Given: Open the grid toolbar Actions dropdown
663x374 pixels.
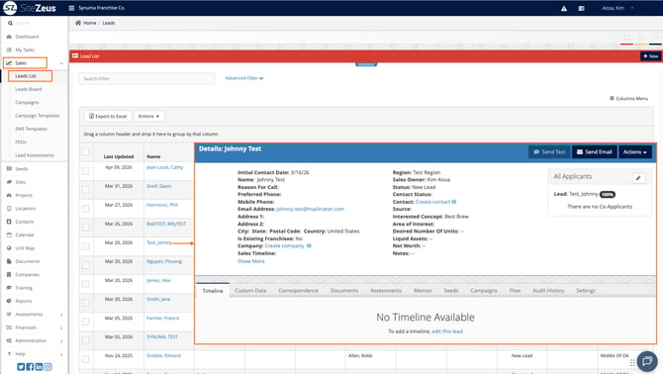Looking at the screenshot, I should tap(148, 116).
